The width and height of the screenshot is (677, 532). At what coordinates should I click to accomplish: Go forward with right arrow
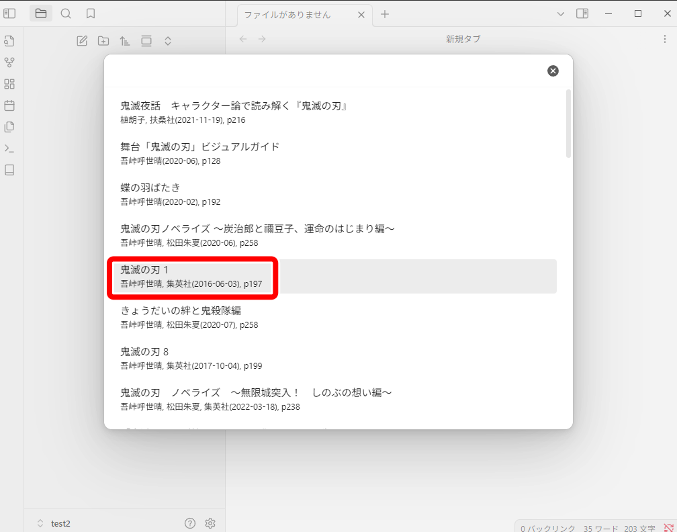(x=262, y=39)
